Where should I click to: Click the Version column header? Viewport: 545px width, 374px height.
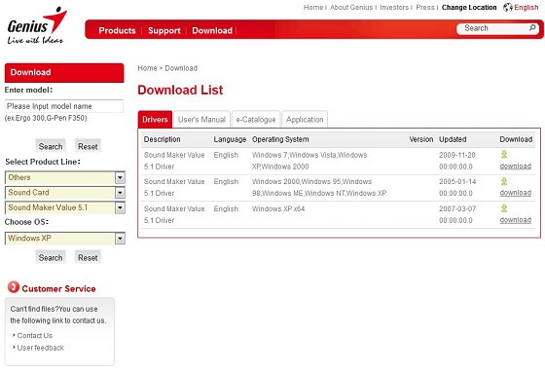tap(421, 139)
